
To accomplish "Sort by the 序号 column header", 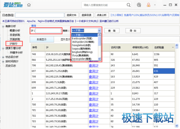I will 38,48.
